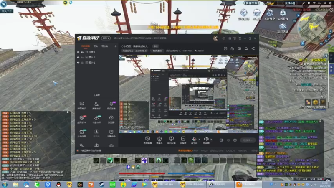
Task: Toggle lock on the 图片 2 layer
Action: tap(82, 57)
